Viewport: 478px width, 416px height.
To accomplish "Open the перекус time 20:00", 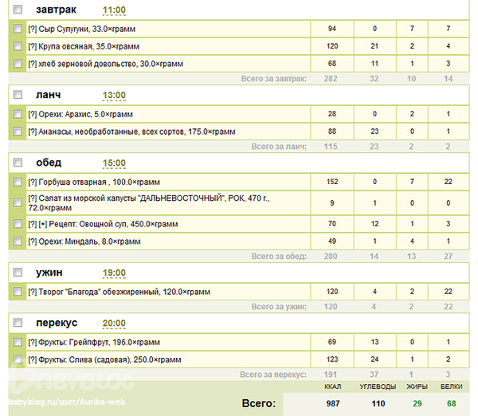I will click(x=114, y=324).
